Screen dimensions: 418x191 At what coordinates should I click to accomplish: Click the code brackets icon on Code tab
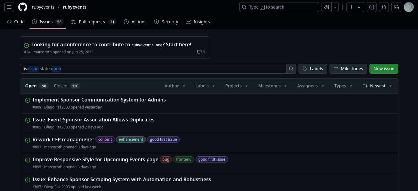pos(9,22)
